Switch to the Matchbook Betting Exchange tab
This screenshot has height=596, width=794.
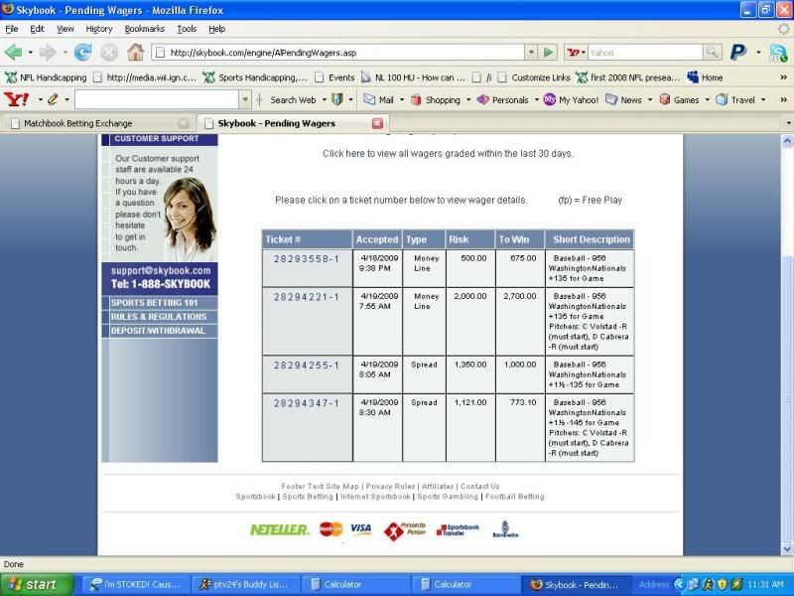pos(98,123)
